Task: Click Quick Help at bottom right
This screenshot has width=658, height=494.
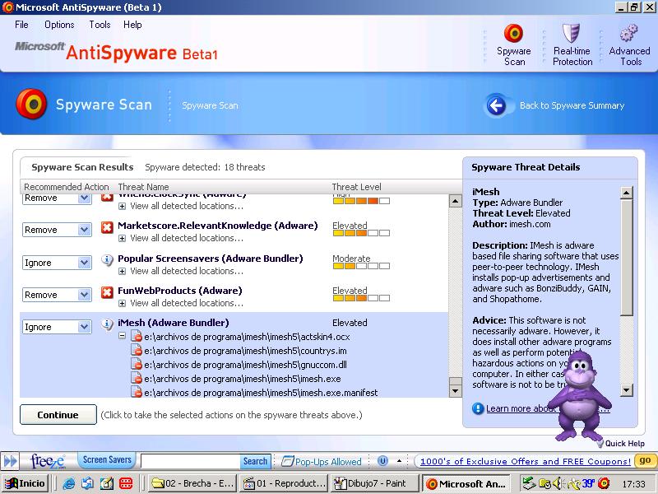Action: click(620, 443)
